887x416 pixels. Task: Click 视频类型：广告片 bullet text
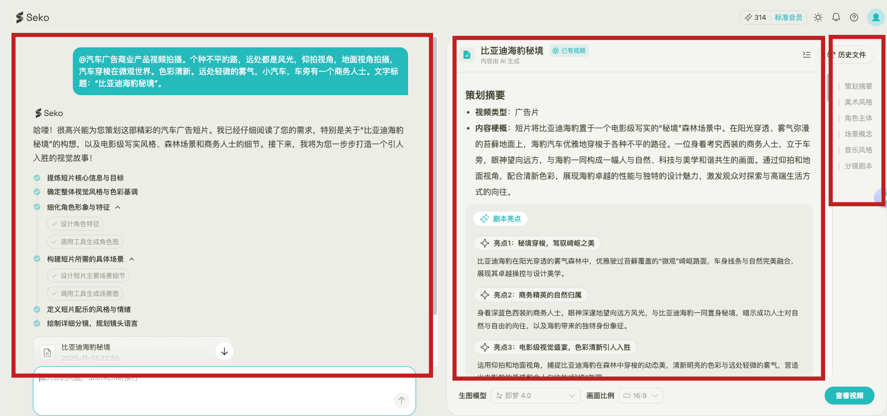pos(507,112)
